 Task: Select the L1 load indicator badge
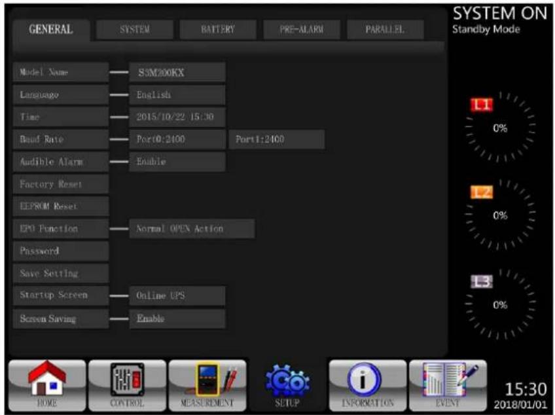[482, 105]
